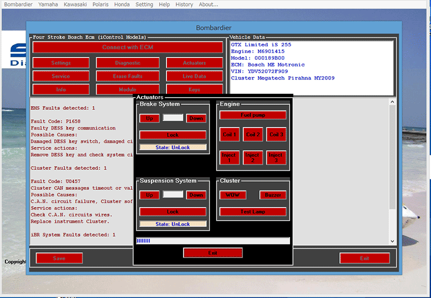The width and height of the screenshot is (431, 298).
Task: Click the Info button
Action: [x=61, y=89]
